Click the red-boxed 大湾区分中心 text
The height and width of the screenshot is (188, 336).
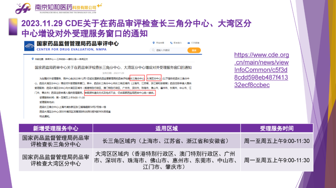pos(154,79)
